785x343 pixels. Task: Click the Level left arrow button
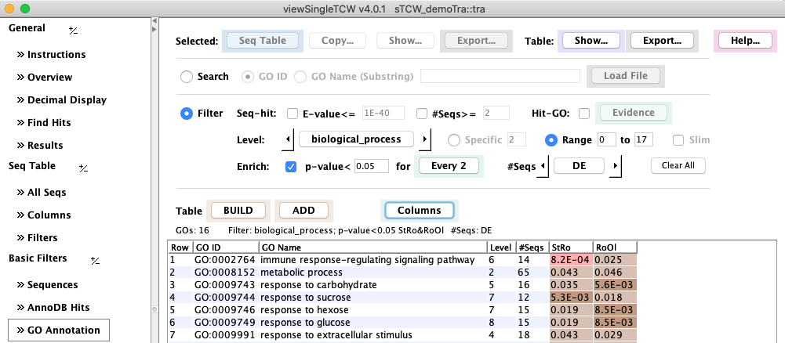[x=288, y=140]
